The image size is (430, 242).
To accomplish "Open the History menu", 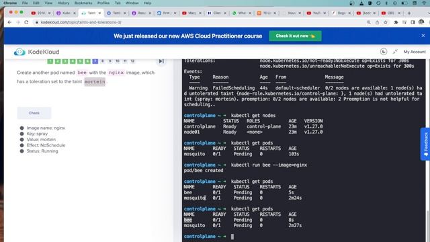I will click(63, 3).
